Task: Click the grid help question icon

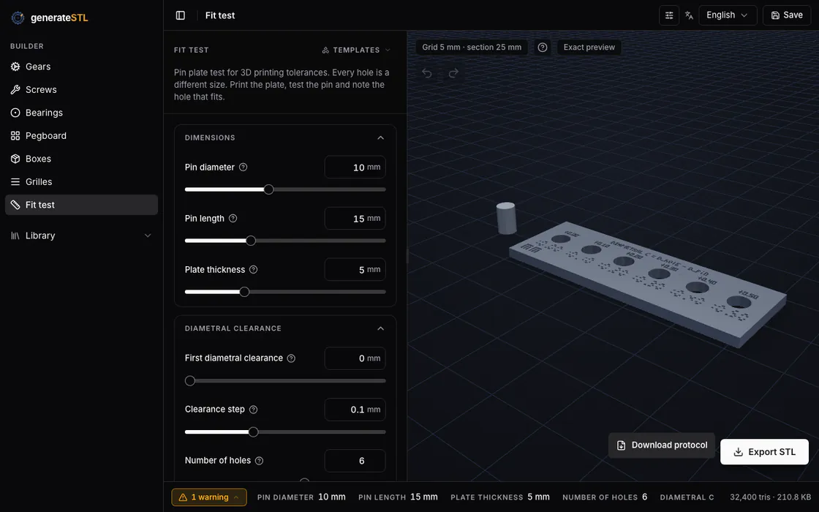Action: click(x=543, y=48)
